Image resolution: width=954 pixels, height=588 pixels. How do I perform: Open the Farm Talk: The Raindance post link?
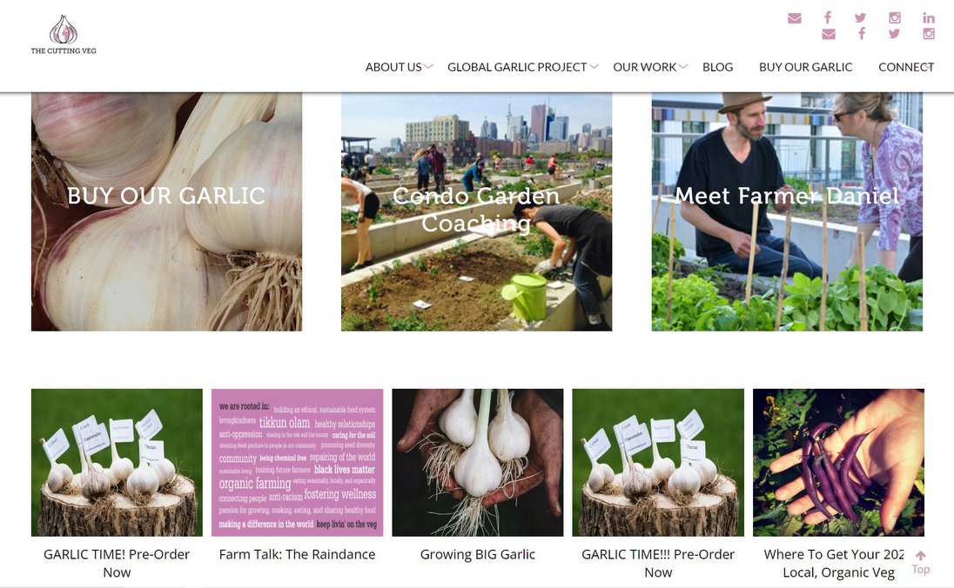point(297,555)
